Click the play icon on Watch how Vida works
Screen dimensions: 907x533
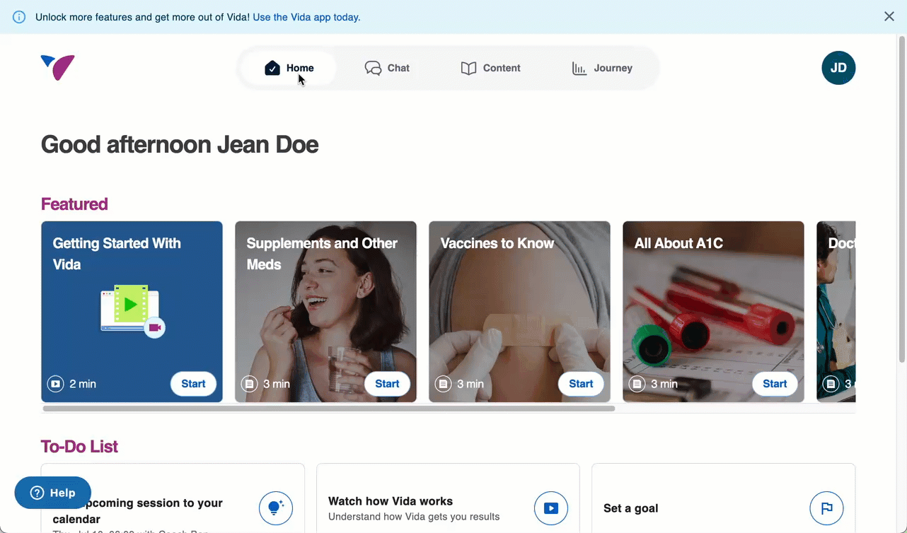[x=551, y=508]
